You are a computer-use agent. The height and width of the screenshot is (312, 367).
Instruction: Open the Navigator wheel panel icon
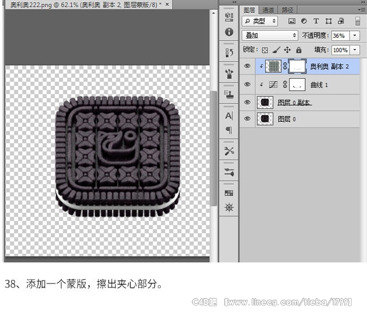tap(229, 208)
